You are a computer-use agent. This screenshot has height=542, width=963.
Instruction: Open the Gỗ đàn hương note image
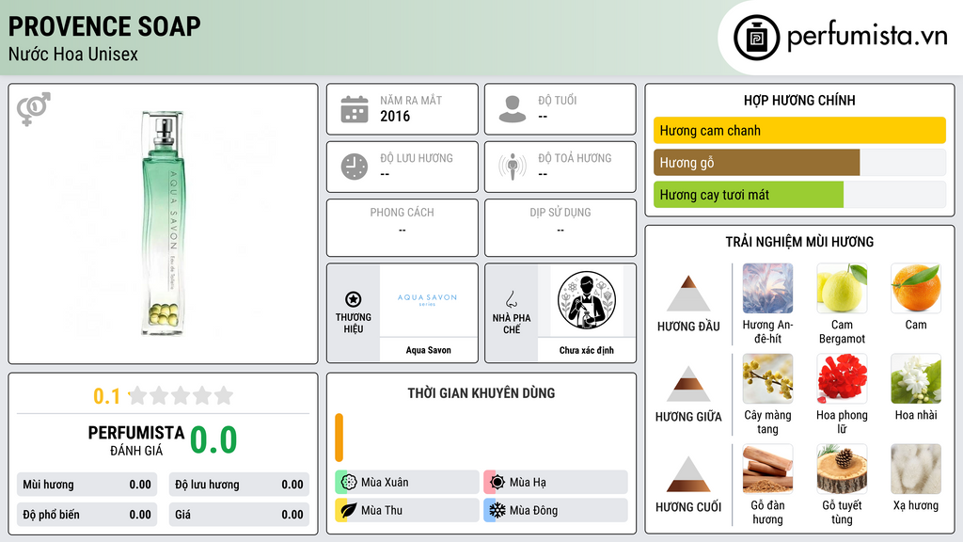pos(767,470)
